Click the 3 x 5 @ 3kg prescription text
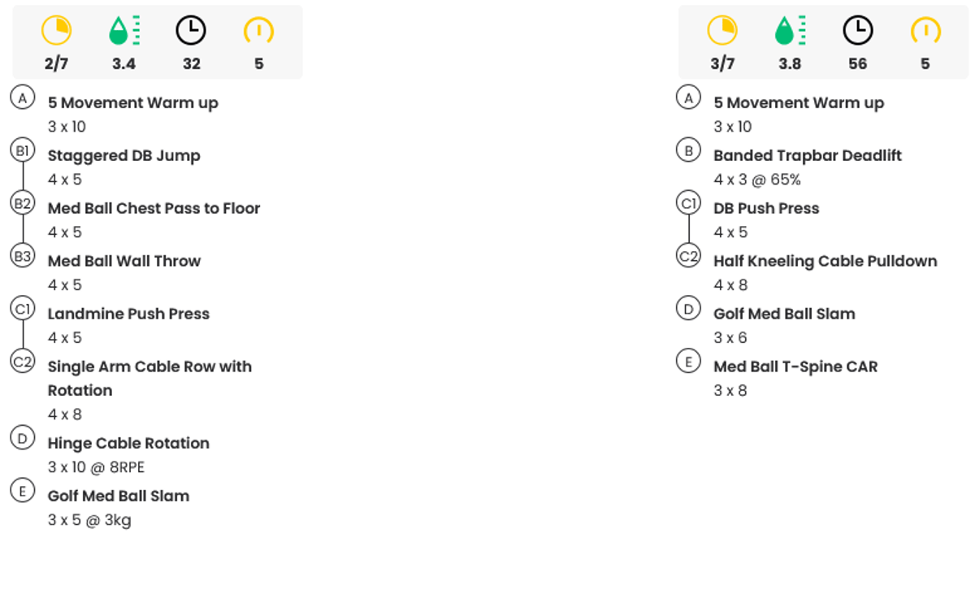Screen dimensions: 975x603 (x=89, y=520)
